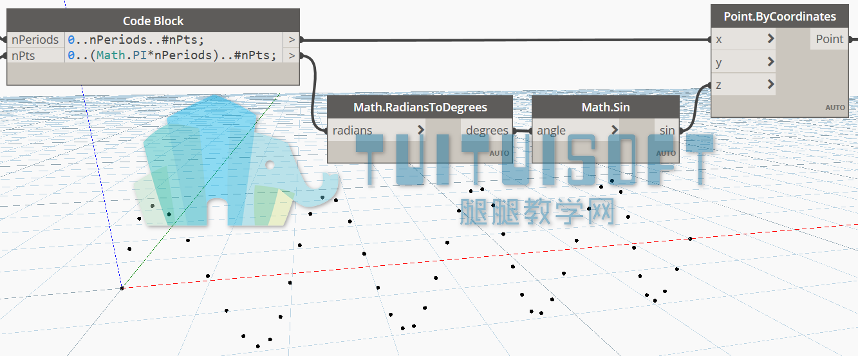858x356 pixels.
Task: Click z input port of Point.ByCoordinates
Action: (743, 84)
